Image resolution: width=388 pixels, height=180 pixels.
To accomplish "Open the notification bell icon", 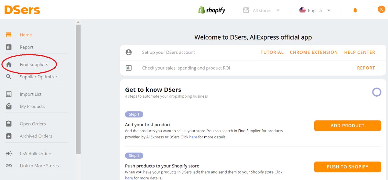I will [x=355, y=10].
